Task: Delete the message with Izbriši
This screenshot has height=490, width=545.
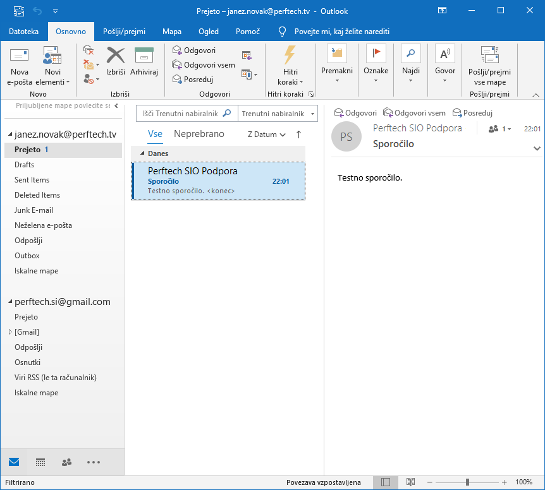Action: [116, 61]
